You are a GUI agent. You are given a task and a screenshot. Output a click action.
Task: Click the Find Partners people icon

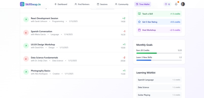click(x=76, y=4)
